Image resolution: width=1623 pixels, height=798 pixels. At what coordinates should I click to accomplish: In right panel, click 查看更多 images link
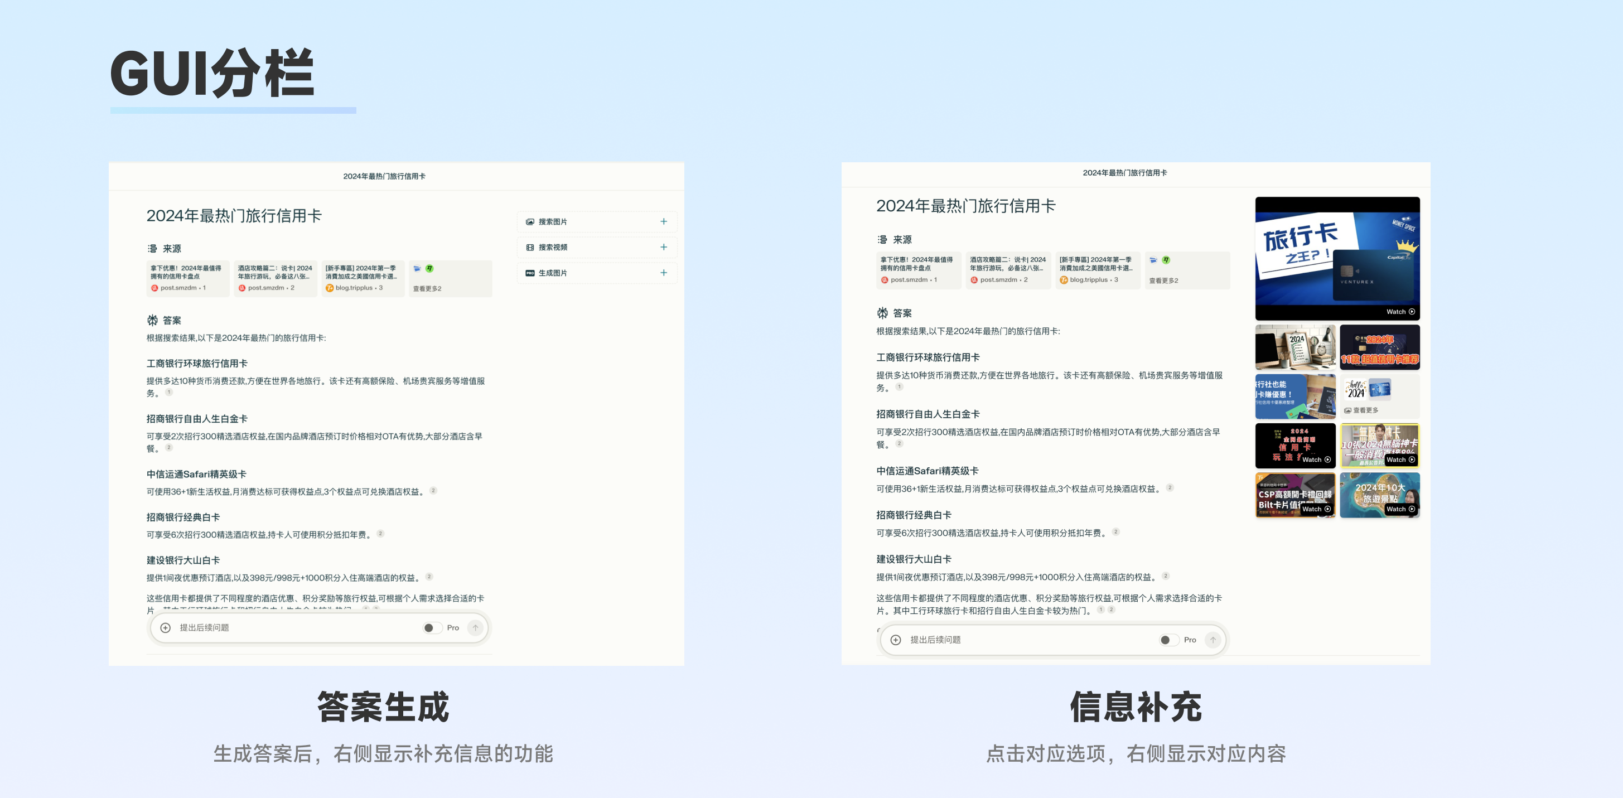pos(1361,410)
